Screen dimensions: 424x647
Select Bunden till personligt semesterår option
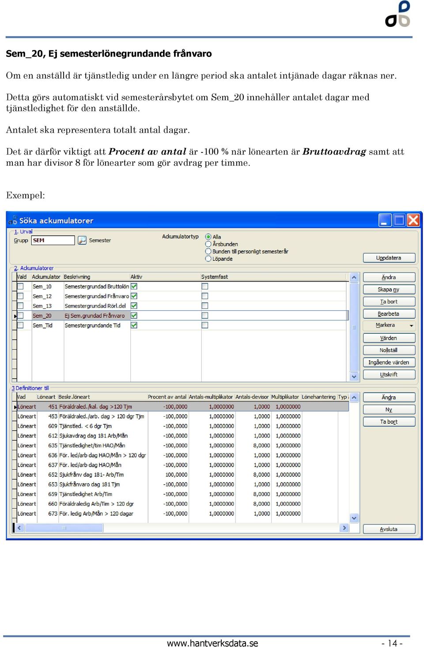pyautogui.click(x=208, y=251)
